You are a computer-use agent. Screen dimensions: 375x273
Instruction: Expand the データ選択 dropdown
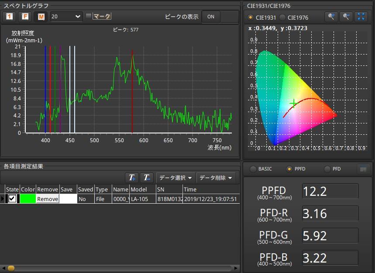coord(175,177)
